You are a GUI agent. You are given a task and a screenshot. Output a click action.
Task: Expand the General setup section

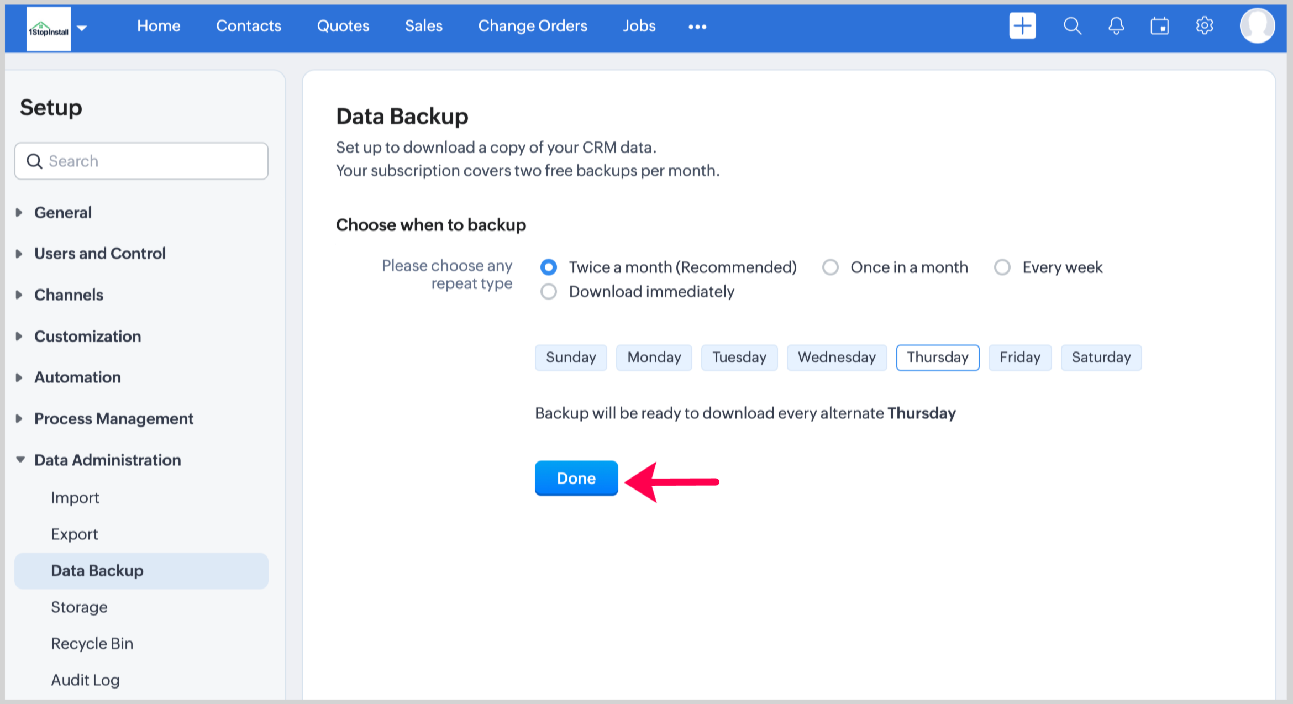pyautogui.click(x=63, y=212)
